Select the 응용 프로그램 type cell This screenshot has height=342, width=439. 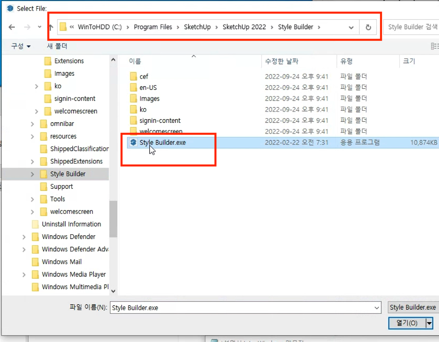tap(360, 142)
